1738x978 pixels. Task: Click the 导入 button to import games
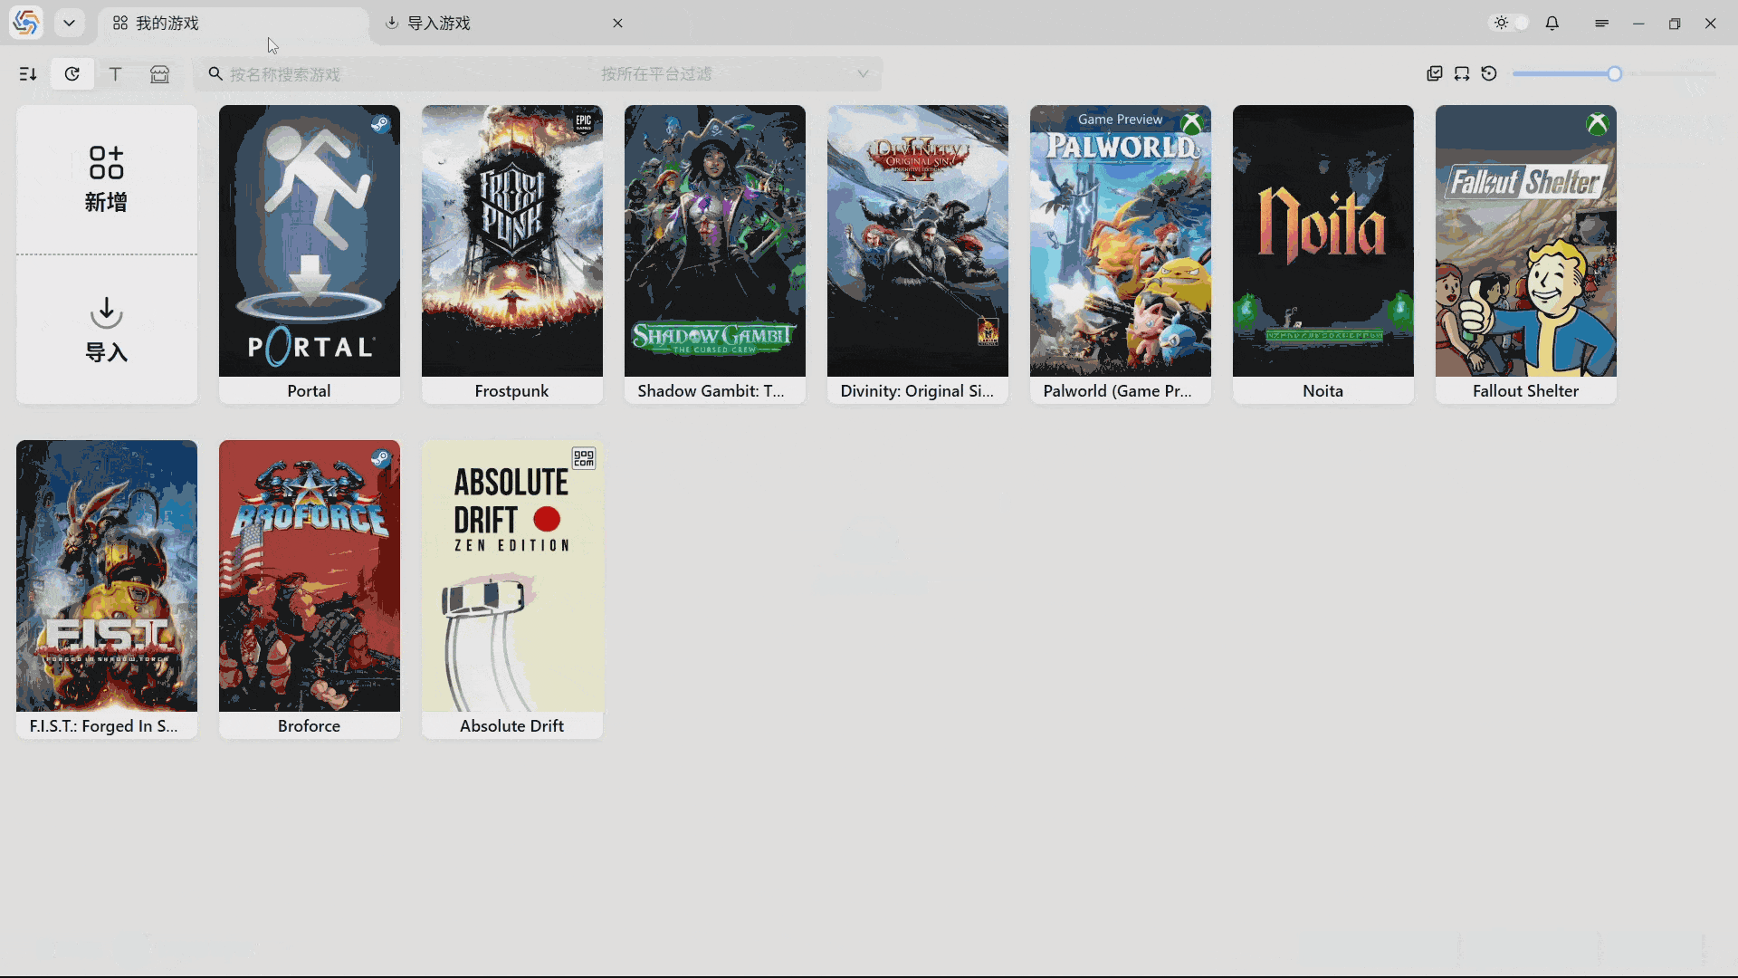(x=107, y=330)
